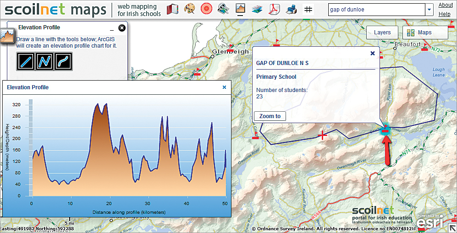457x233 pixels.
Task: Click the 'Lough Leane' label on the map
Action: [439, 72]
